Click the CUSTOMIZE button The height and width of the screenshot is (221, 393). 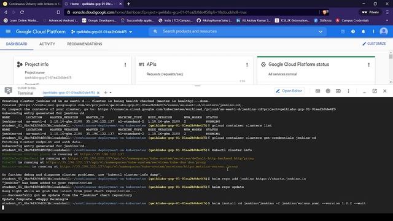pos(374,44)
